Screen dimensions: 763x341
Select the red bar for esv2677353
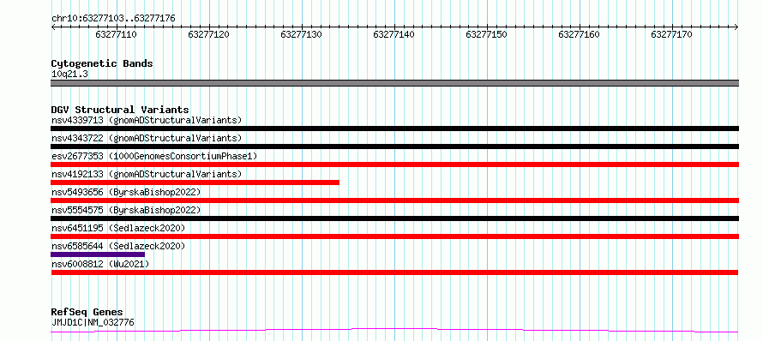click(x=394, y=165)
